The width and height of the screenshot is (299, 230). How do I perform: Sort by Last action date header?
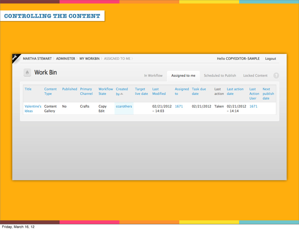[x=235, y=91]
